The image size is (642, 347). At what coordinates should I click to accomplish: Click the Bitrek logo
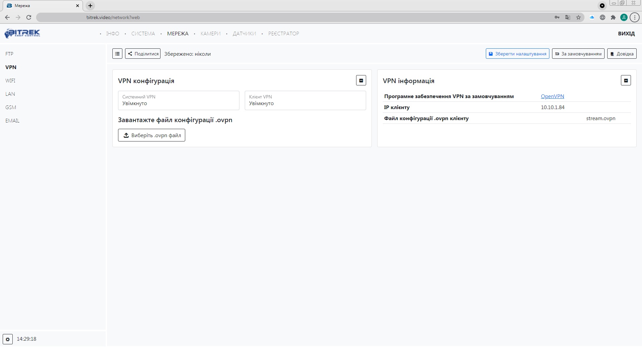point(22,33)
